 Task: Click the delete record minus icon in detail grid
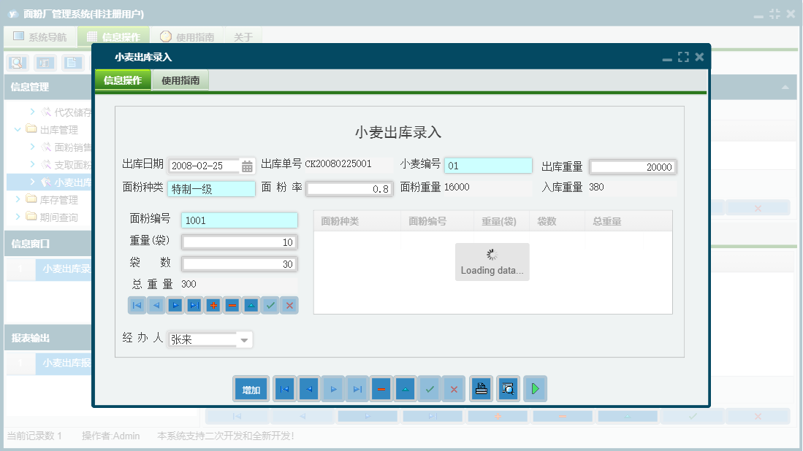[x=232, y=305]
